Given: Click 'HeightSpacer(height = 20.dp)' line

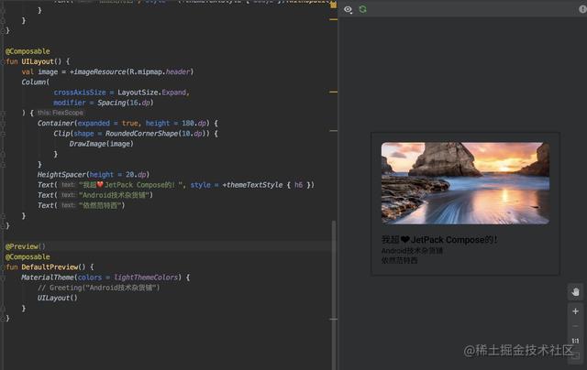Looking at the screenshot, I should pos(94,175).
